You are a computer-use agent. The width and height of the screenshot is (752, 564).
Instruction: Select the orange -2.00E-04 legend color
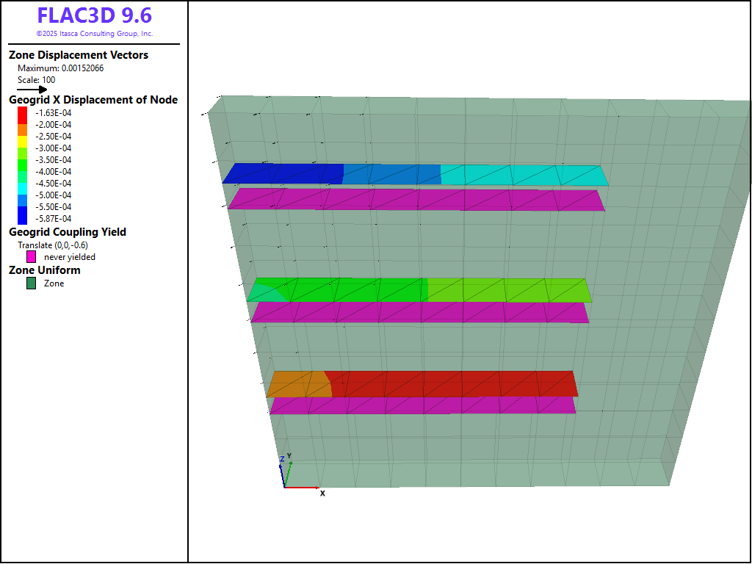coord(23,125)
